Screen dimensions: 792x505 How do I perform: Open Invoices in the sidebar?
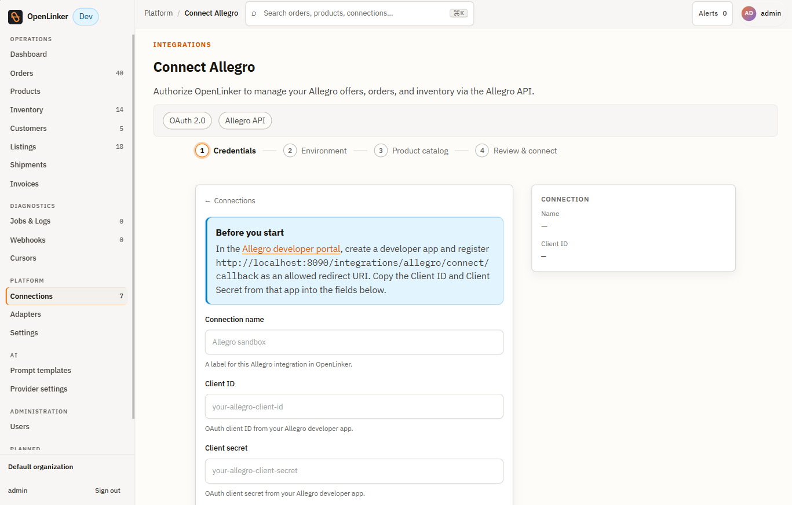tap(67, 184)
